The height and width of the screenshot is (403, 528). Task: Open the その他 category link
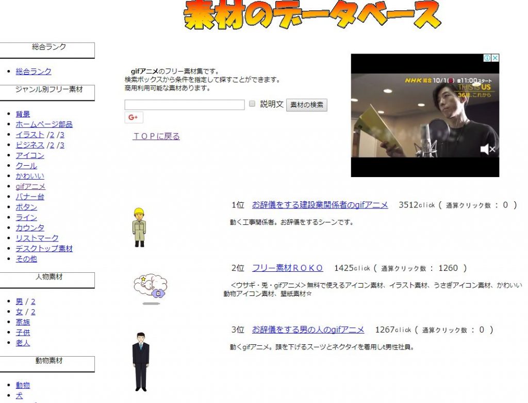[26, 259]
